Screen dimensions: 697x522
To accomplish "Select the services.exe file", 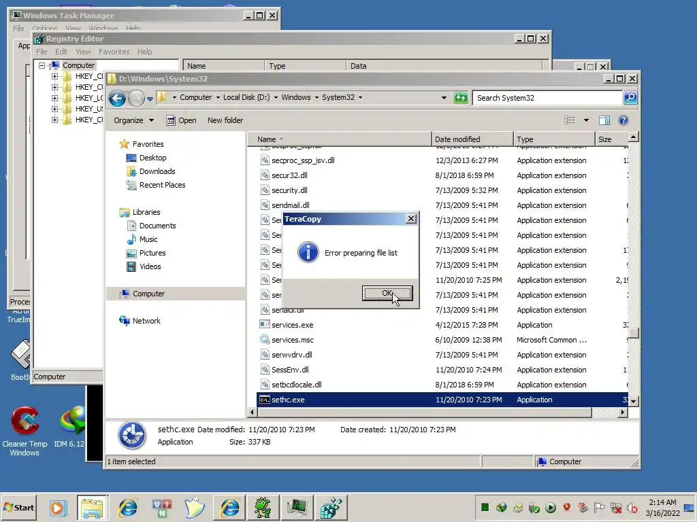I will [x=293, y=325].
